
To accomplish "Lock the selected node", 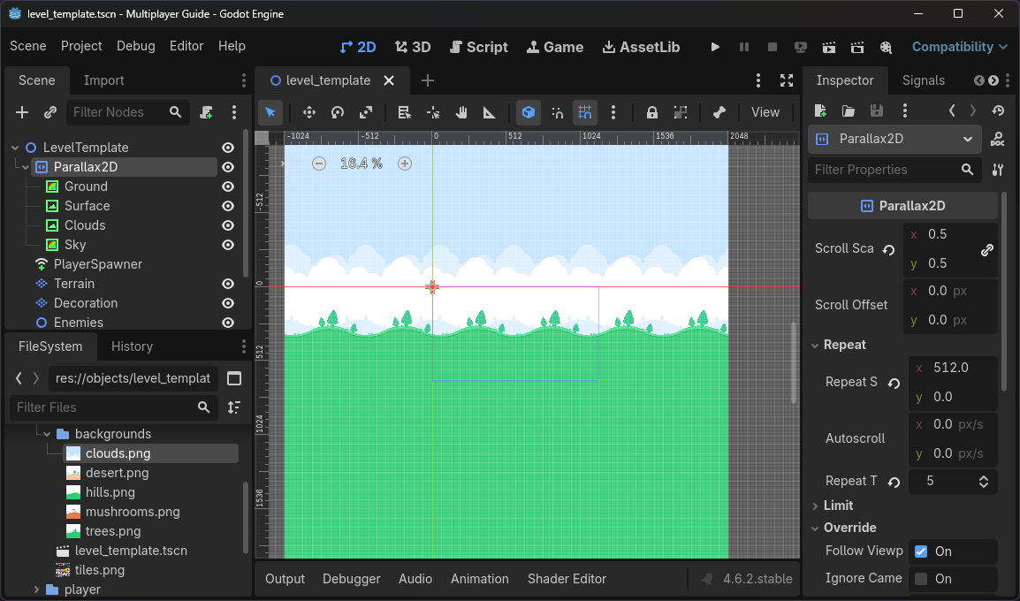I will point(651,112).
